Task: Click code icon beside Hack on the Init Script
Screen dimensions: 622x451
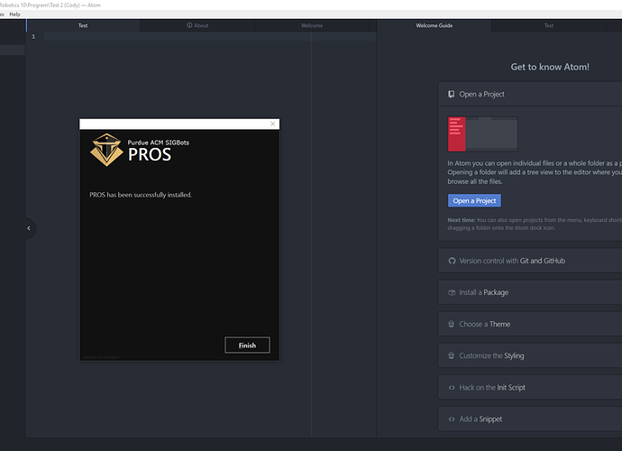Action: tap(452, 388)
